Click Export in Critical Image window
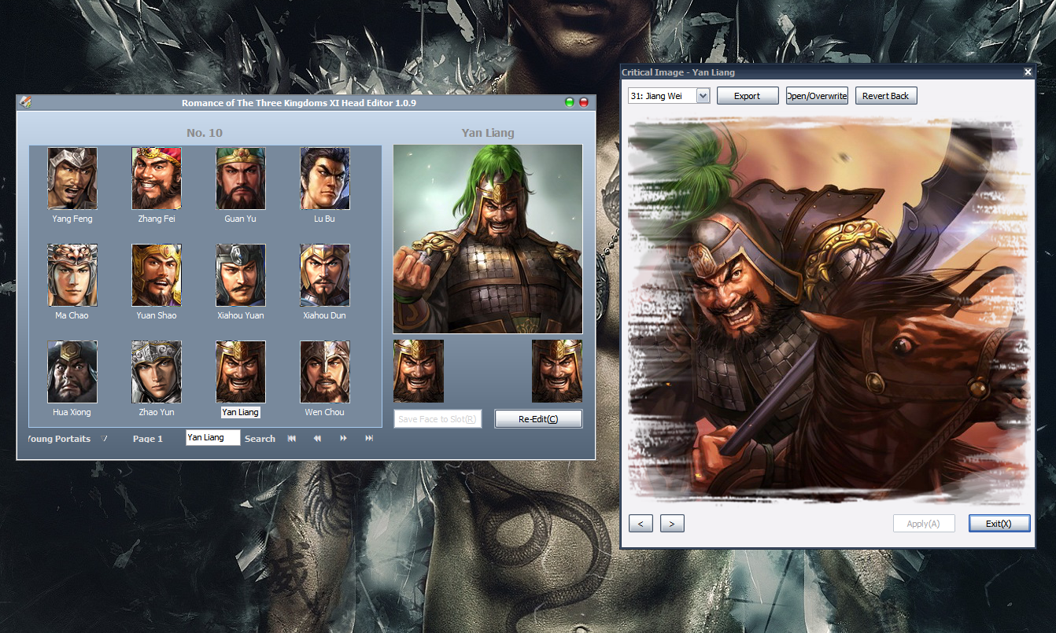 748,96
